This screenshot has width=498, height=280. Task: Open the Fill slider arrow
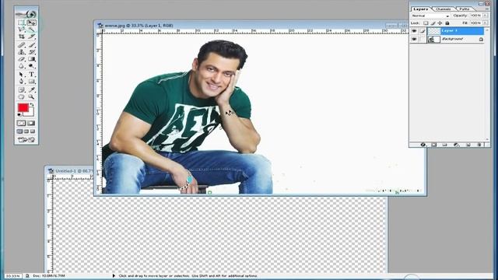tap(486, 23)
